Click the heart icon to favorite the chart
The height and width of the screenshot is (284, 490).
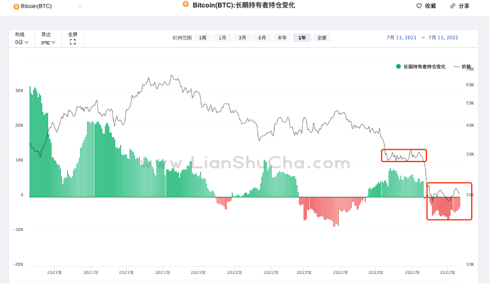pos(419,6)
